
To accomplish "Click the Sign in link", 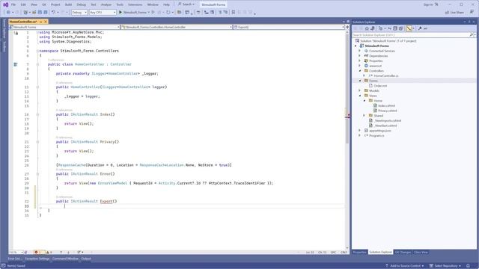I will click(x=428, y=4).
